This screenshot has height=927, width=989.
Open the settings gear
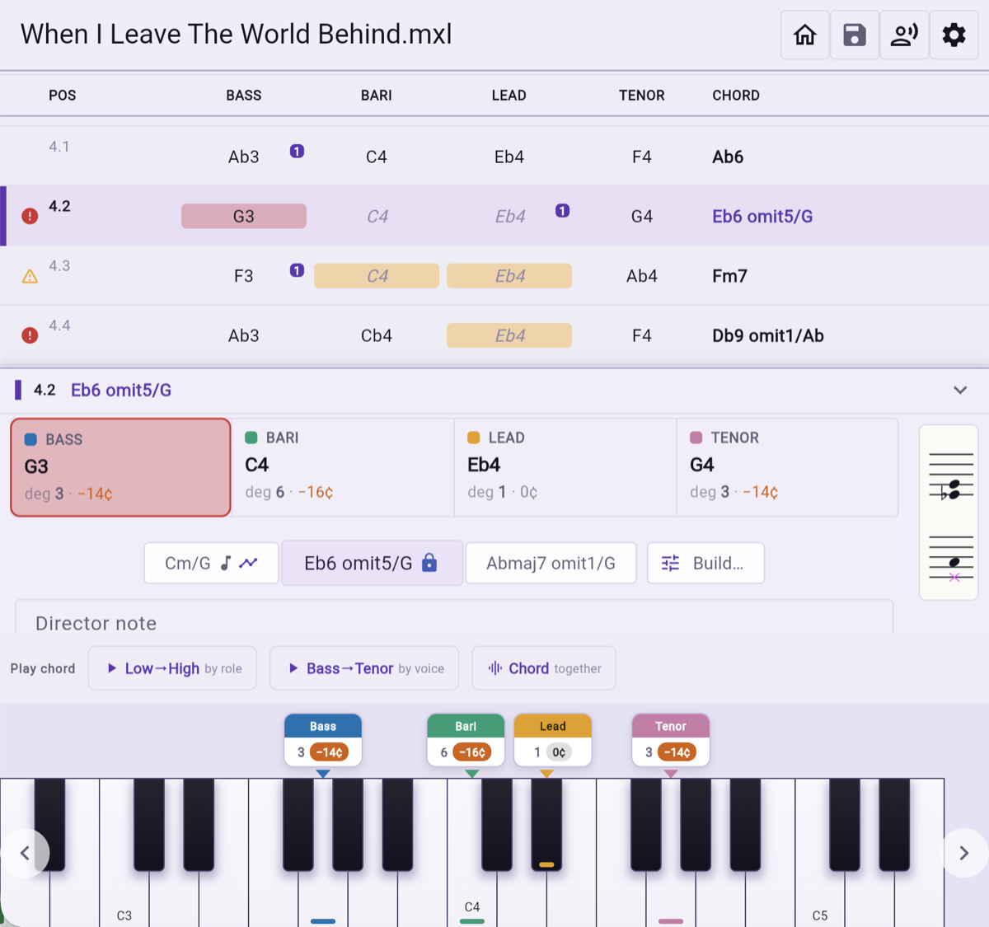(x=954, y=35)
